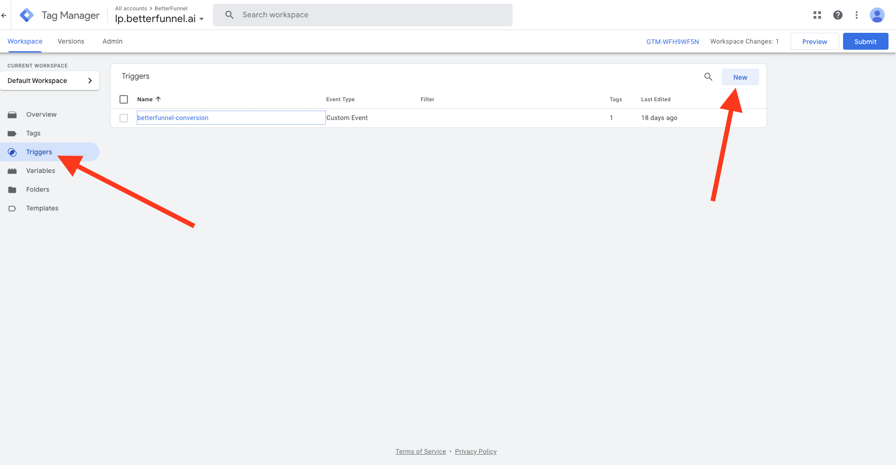Open the betterfunnel-conversion trigger link
The image size is (896, 465).
173,118
